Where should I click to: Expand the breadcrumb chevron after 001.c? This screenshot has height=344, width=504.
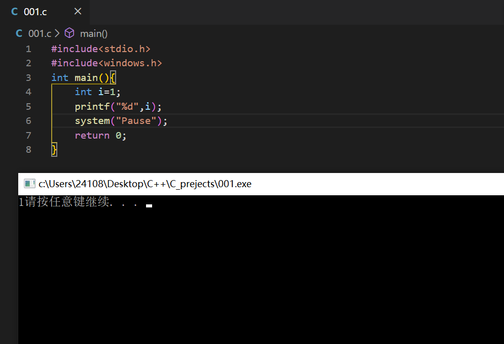click(x=57, y=33)
